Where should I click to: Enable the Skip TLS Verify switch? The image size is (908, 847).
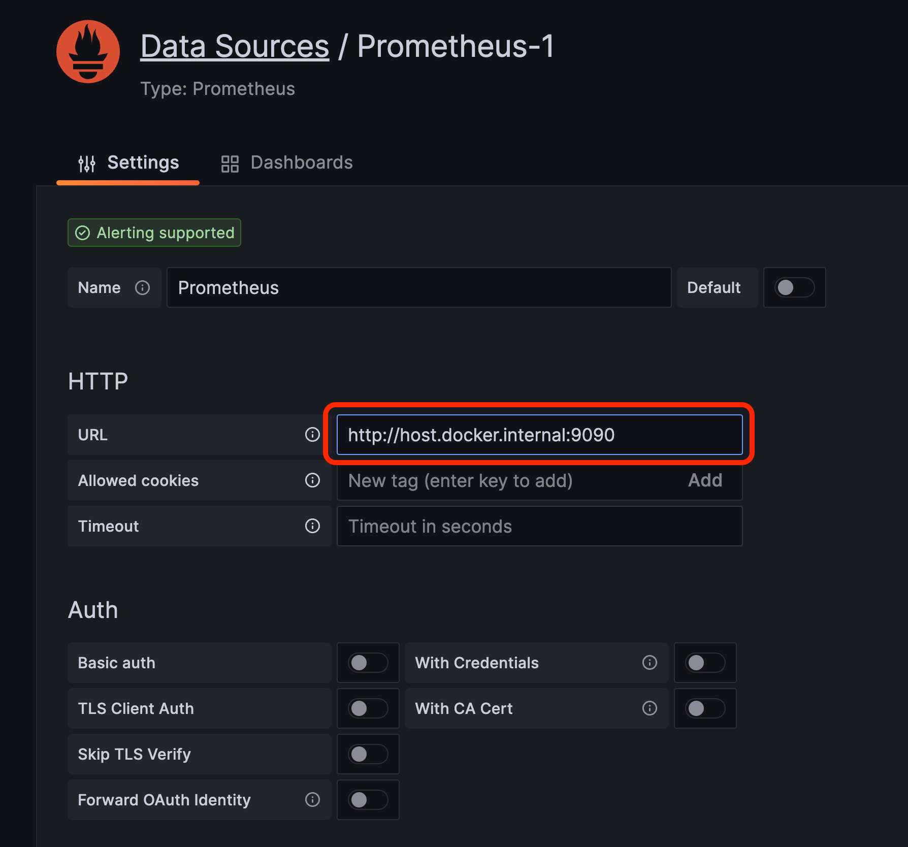pos(368,754)
